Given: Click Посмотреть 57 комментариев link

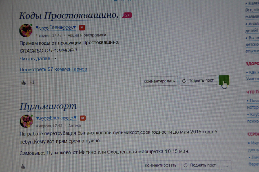Looking at the screenshot, I should coord(53,69).
